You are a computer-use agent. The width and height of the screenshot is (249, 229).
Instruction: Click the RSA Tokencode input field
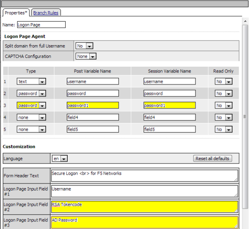[x=144, y=207]
